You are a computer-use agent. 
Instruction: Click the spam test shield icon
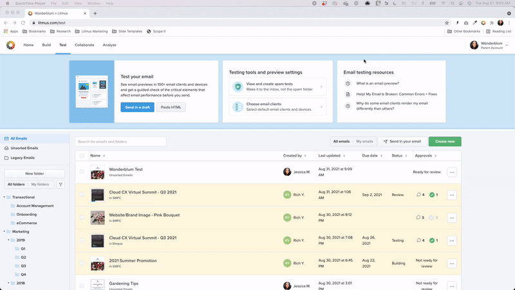pos(238,86)
